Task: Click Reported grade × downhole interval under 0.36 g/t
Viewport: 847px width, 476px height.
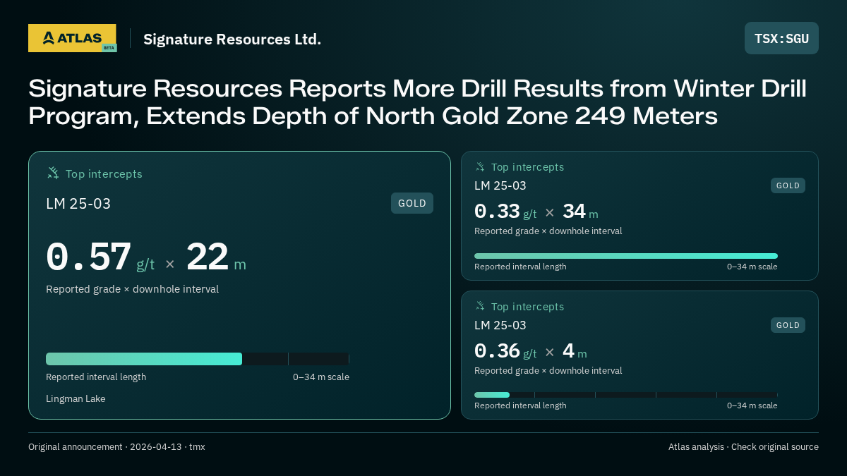Action: [548, 371]
